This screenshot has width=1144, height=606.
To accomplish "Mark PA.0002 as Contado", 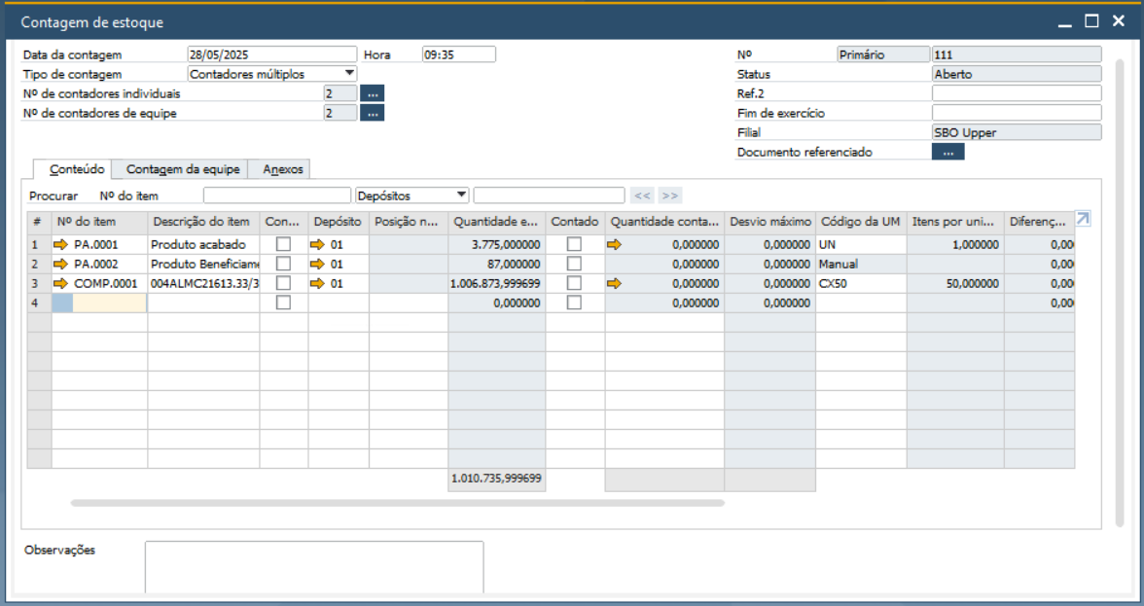I will [574, 264].
